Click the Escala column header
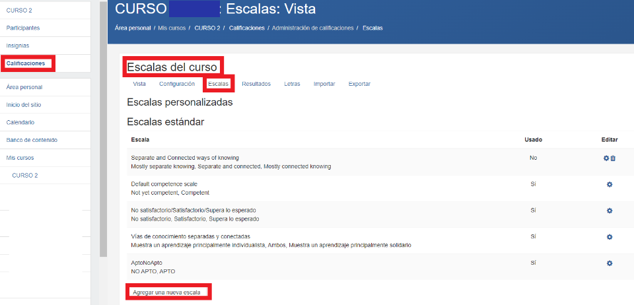This screenshot has height=305, width=634. click(140, 140)
